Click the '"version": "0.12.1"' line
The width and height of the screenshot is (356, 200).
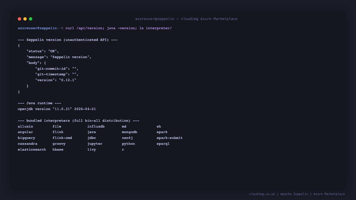(56, 80)
